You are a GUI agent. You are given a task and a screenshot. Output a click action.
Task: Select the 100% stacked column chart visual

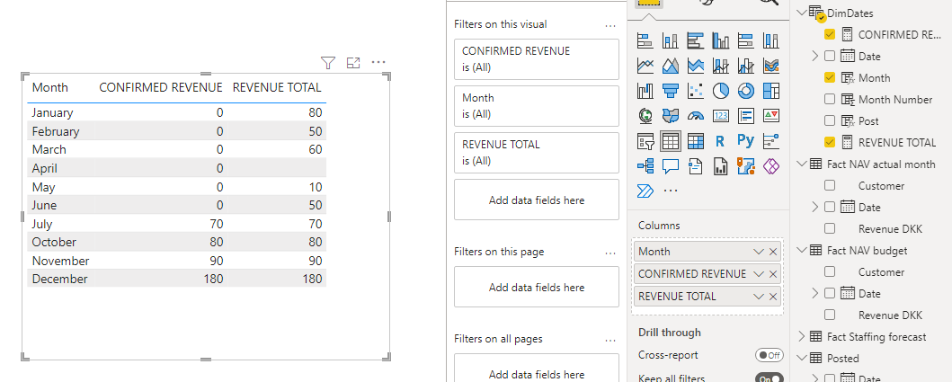coord(771,40)
